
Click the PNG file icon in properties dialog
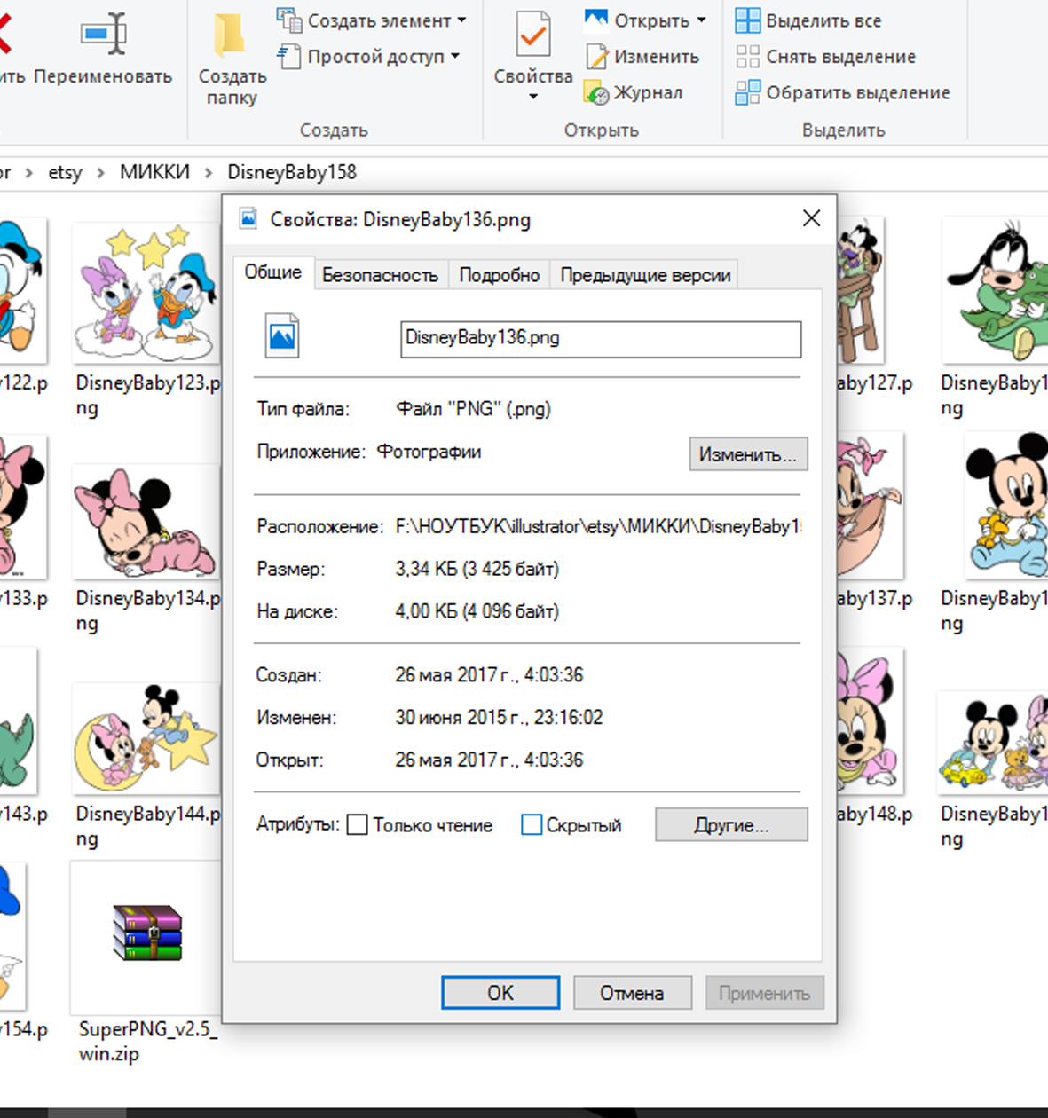tap(282, 336)
